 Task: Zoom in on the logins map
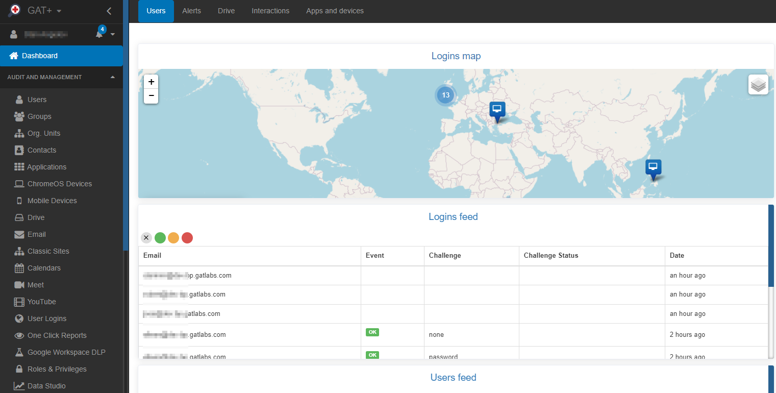coord(151,82)
